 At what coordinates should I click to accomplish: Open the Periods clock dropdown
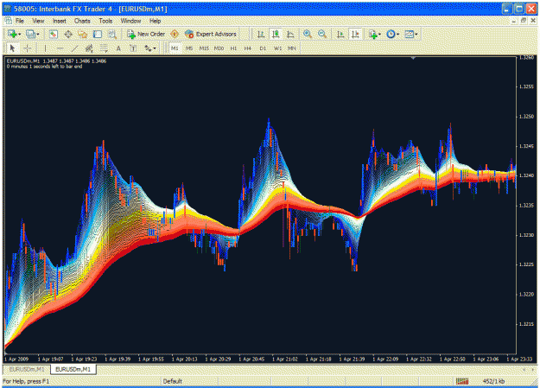pos(392,34)
